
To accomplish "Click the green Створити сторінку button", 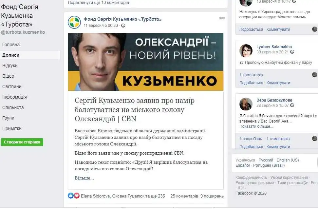I will click(22, 142).
